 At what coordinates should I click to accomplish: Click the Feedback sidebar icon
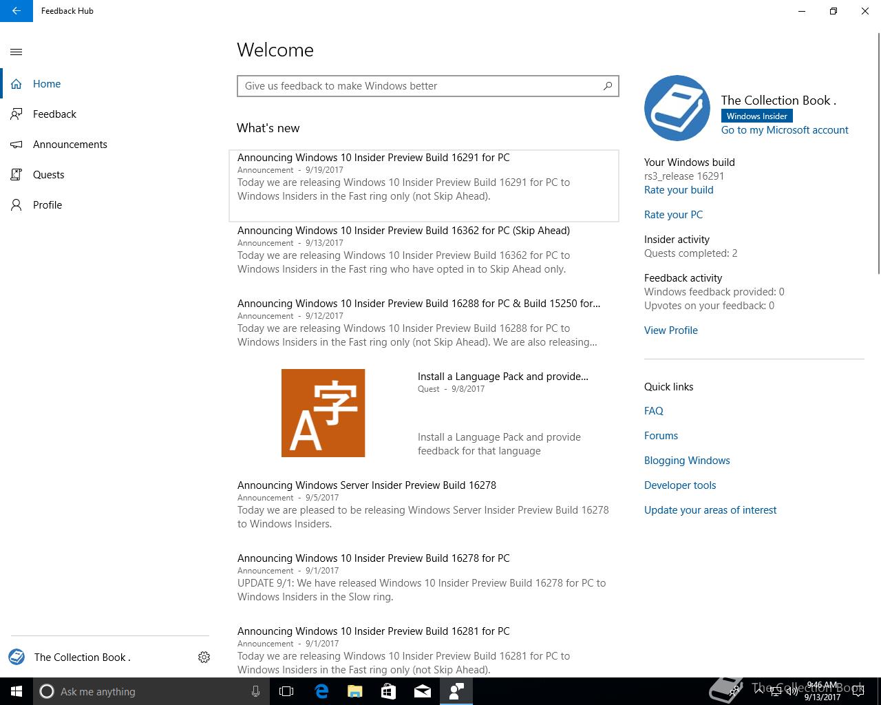click(17, 114)
